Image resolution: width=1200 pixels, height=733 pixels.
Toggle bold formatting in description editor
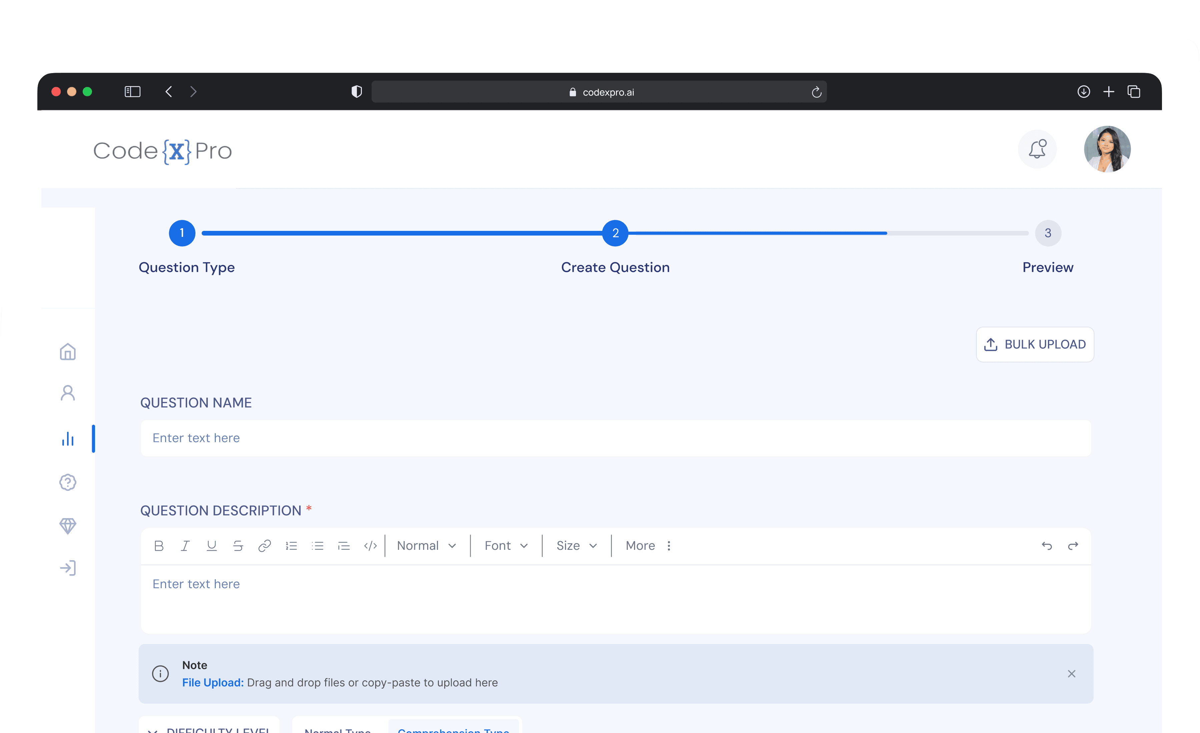(x=158, y=545)
